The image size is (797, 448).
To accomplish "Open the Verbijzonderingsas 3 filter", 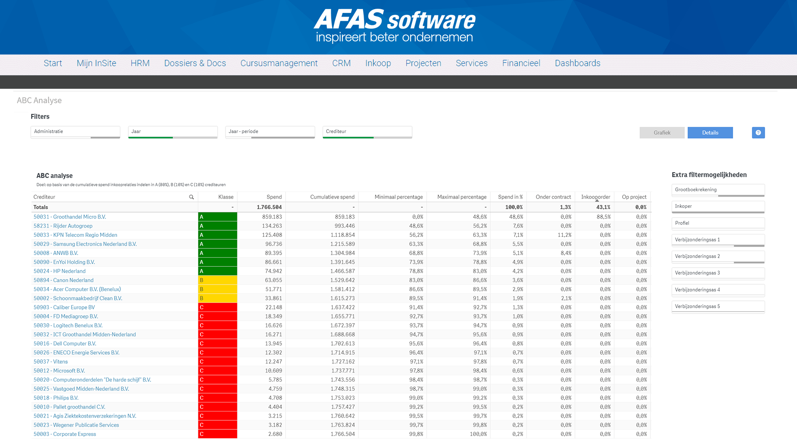I will [x=718, y=273].
